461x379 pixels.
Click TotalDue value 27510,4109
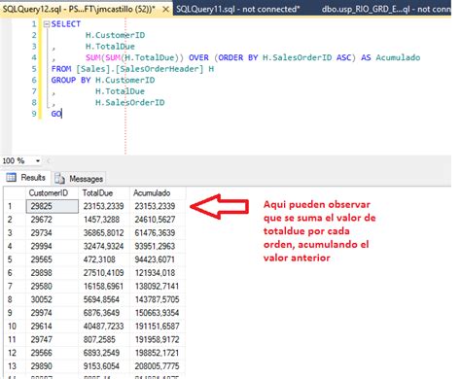click(x=104, y=273)
